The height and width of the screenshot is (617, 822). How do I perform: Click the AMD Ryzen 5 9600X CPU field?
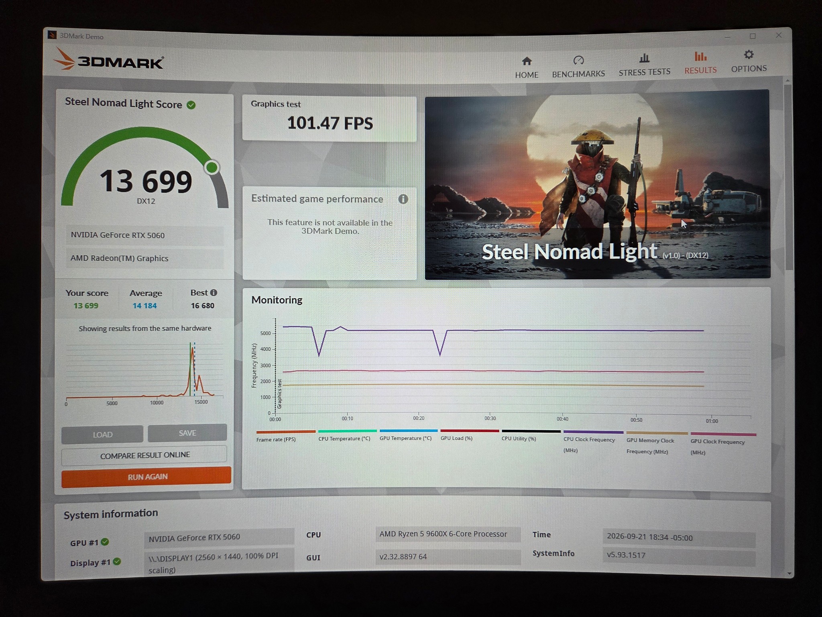point(448,534)
